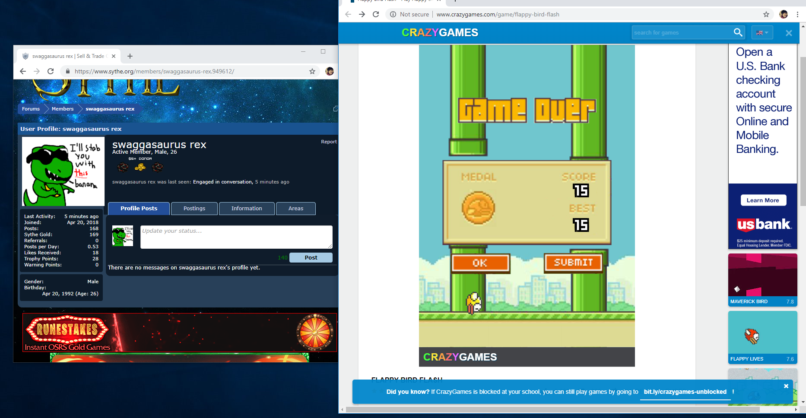View site info lock icon for sythe.org
The image size is (806, 418).
pos(68,71)
